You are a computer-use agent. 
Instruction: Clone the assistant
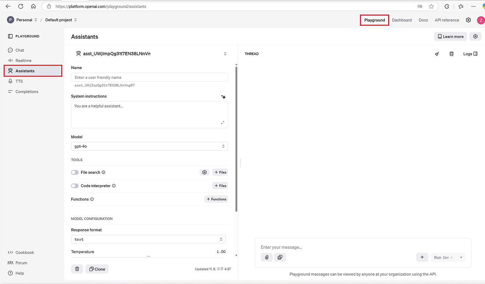[x=97, y=269]
